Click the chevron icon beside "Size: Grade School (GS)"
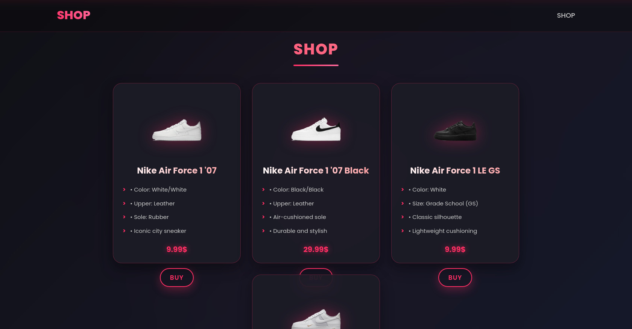This screenshot has height=329, width=632. (x=403, y=204)
